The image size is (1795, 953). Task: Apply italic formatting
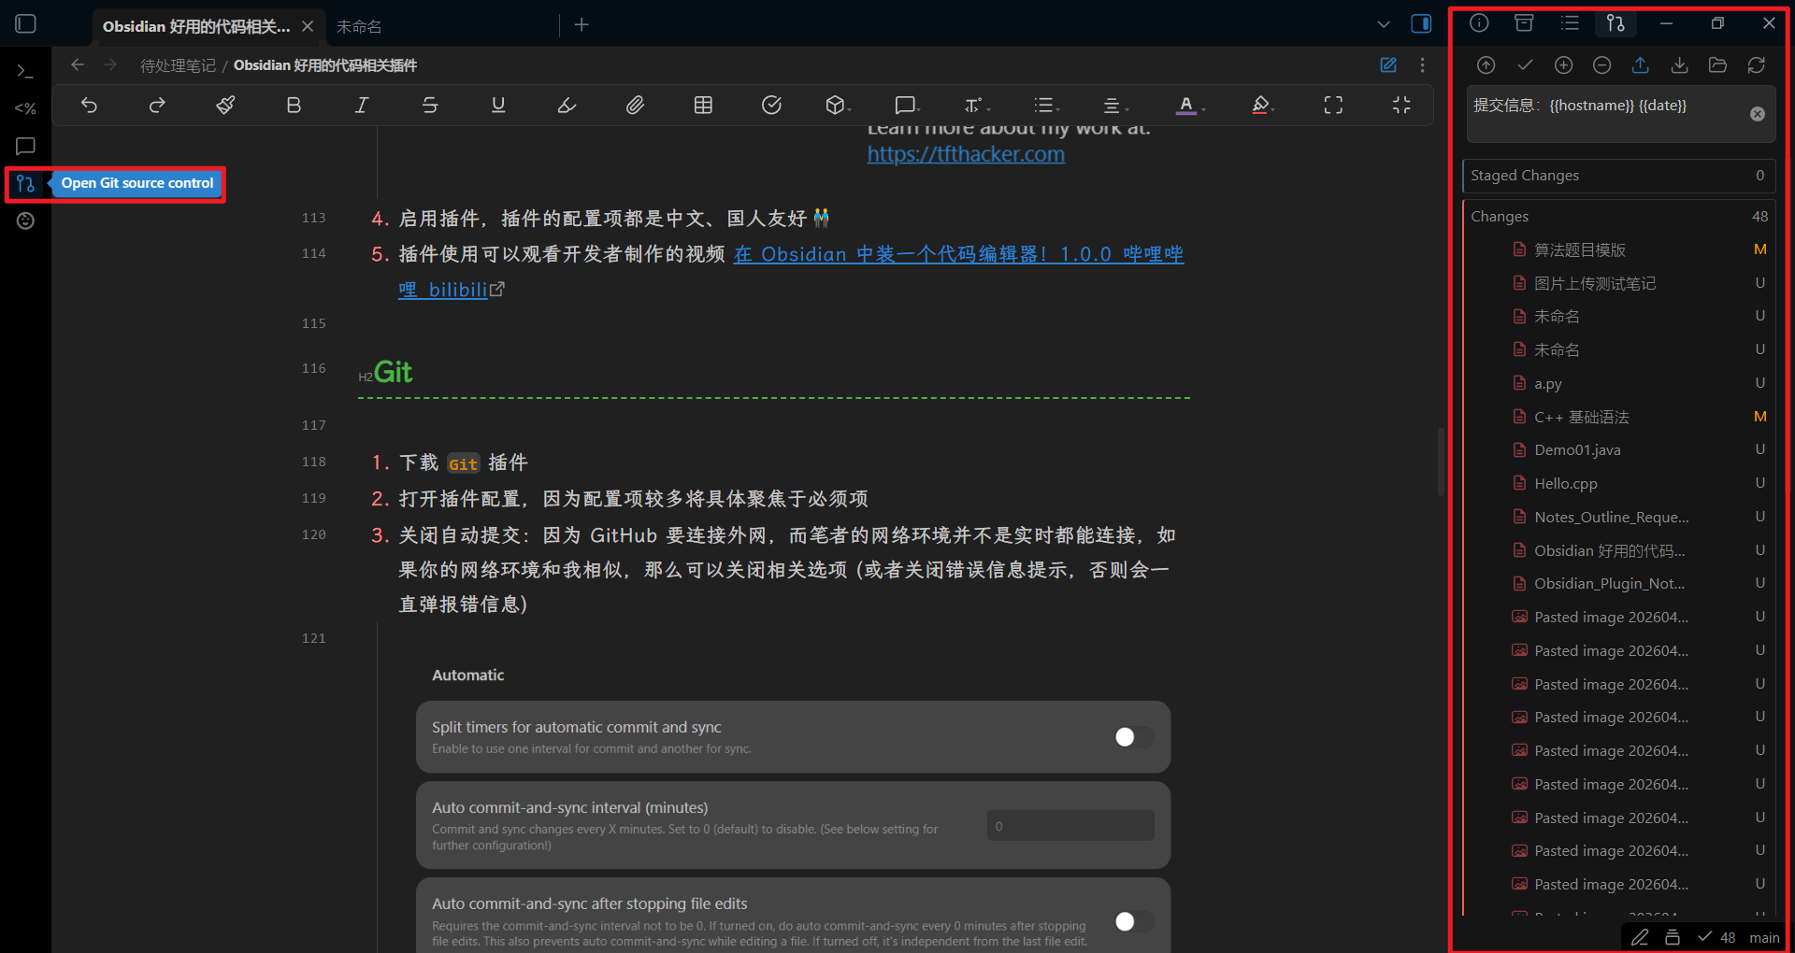[362, 106]
